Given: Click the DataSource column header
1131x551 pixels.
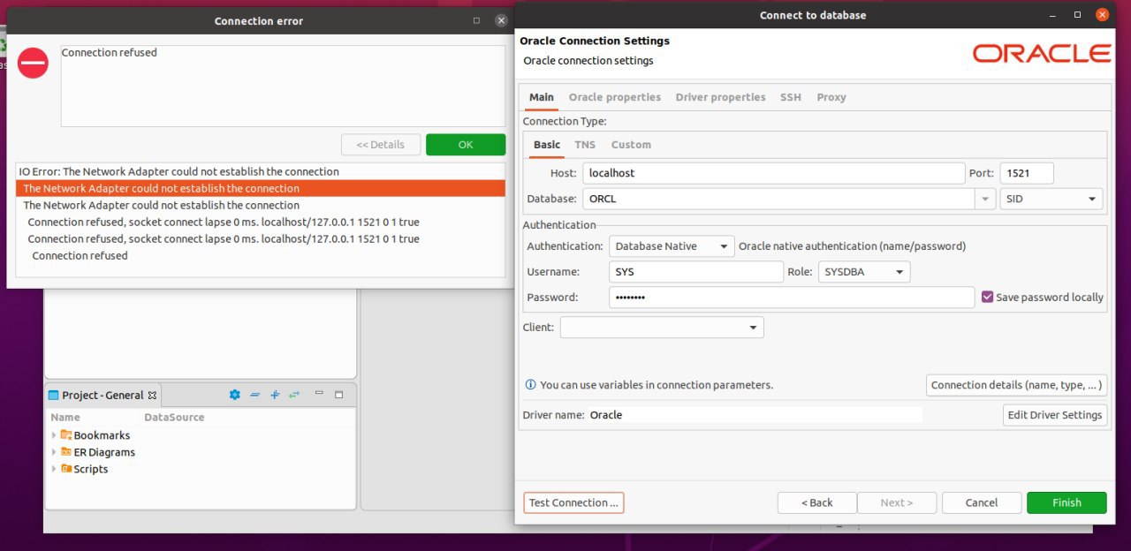Looking at the screenshot, I should pos(174,417).
